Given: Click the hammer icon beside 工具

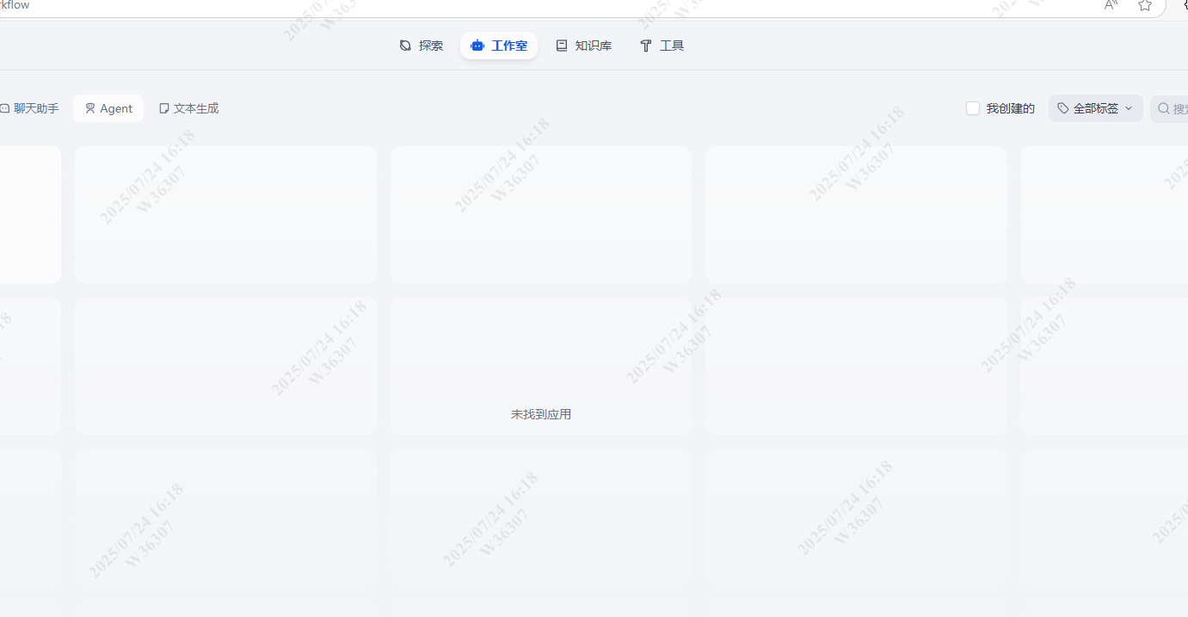Looking at the screenshot, I should [646, 46].
